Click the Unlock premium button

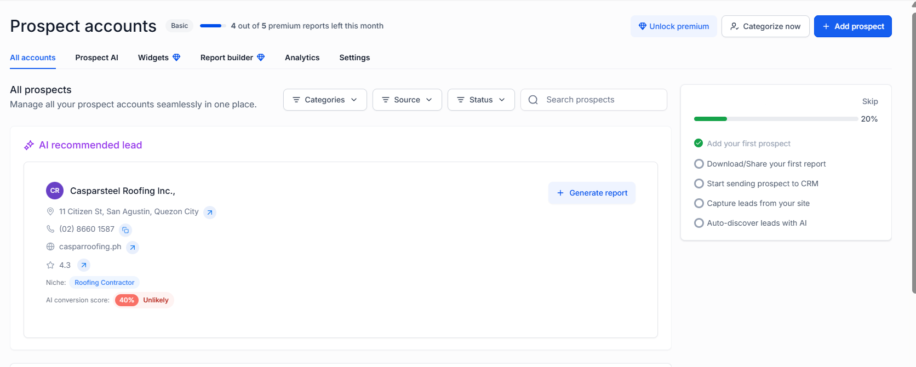click(674, 26)
